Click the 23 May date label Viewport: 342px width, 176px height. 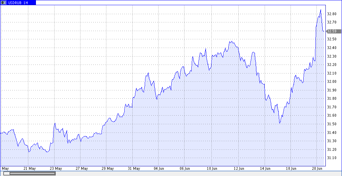(x=56, y=169)
